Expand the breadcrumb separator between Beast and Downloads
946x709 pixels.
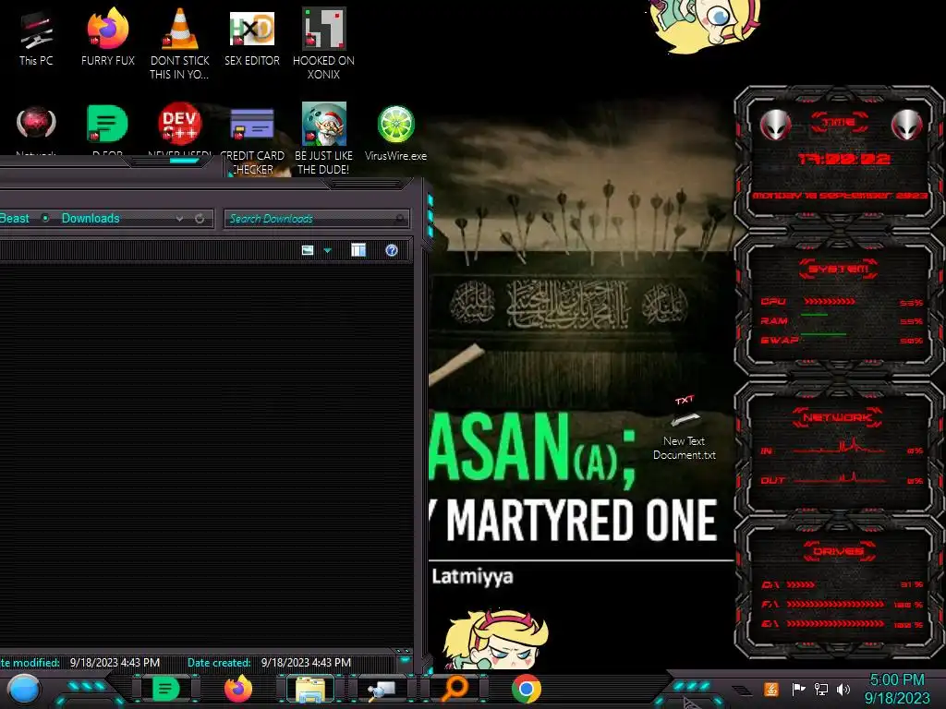45,218
